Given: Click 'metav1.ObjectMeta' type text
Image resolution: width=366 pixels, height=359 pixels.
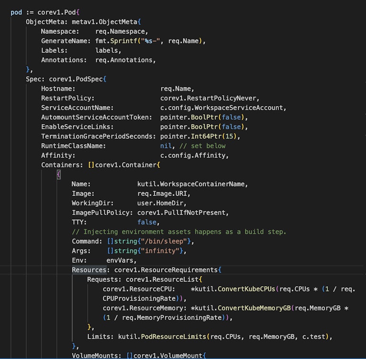Looking at the screenshot, I should (x=104, y=22).
